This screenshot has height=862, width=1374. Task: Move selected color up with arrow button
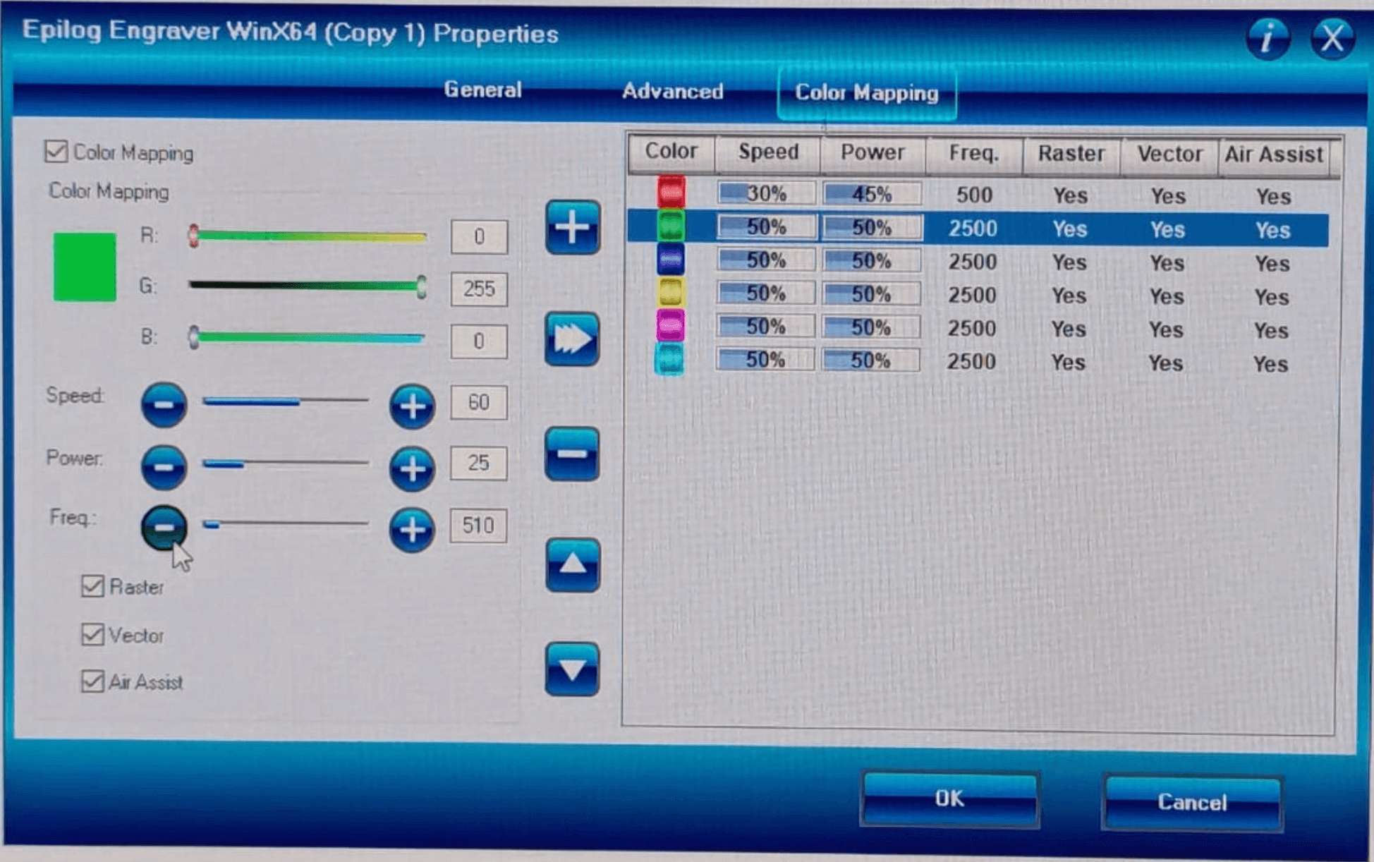click(x=572, y=564)
